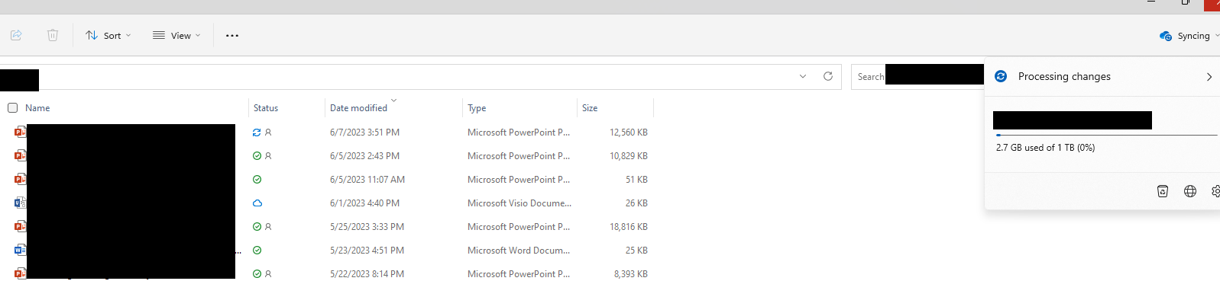Click date '5/22/2023 8:14 PM'
1220x281 pixels.
click(x=367, y=274)
